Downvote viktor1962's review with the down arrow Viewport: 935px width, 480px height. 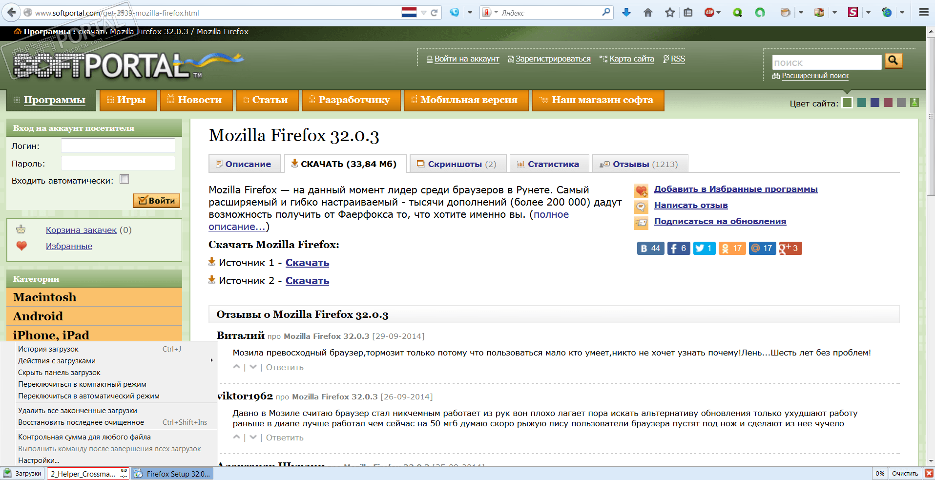[253, 437]
